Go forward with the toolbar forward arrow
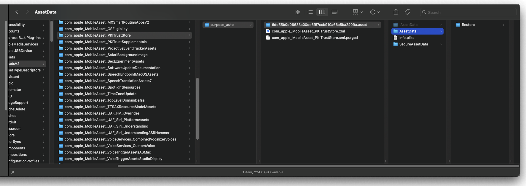This screenshot has width=526, height=186. coord(27,12)
